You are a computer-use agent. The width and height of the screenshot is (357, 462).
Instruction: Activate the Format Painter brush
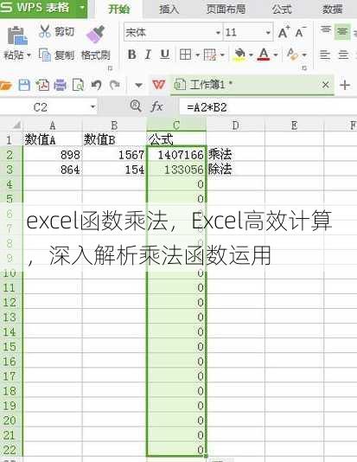pyautogui.click(x=96, y=35)
